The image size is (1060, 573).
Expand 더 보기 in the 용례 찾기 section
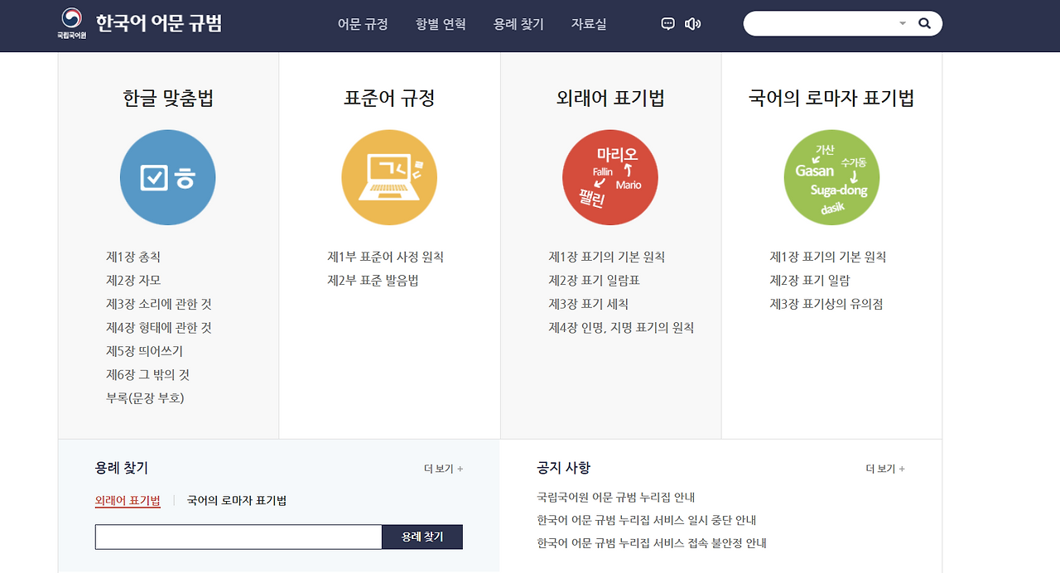tap(443, 468)
